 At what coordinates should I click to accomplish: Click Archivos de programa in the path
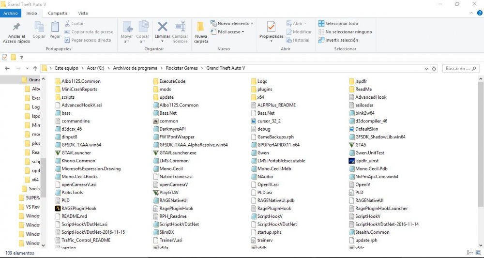pos(135,68)
